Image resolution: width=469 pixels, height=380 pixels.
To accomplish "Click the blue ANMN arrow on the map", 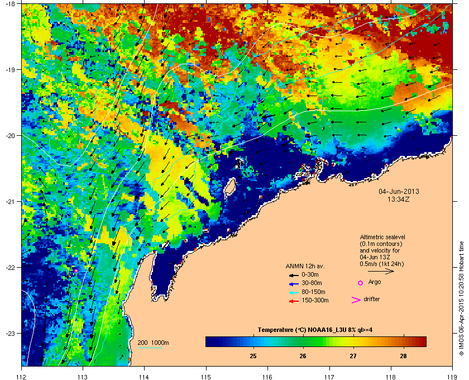I will coord(257,103).
